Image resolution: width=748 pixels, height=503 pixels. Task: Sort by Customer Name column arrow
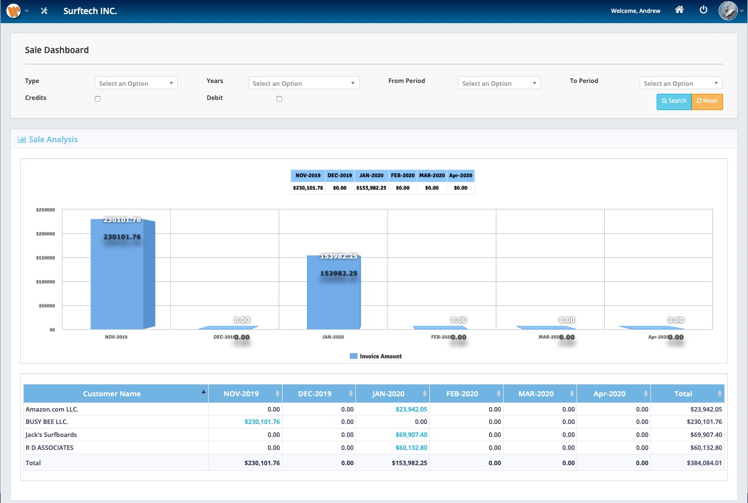[204, 392]
